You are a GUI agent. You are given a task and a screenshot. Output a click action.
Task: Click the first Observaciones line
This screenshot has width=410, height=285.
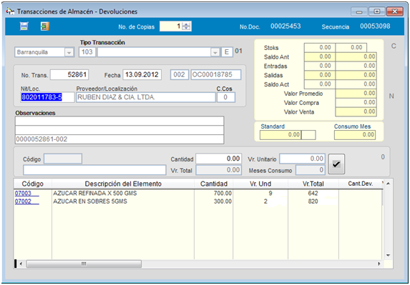[119, 121]
